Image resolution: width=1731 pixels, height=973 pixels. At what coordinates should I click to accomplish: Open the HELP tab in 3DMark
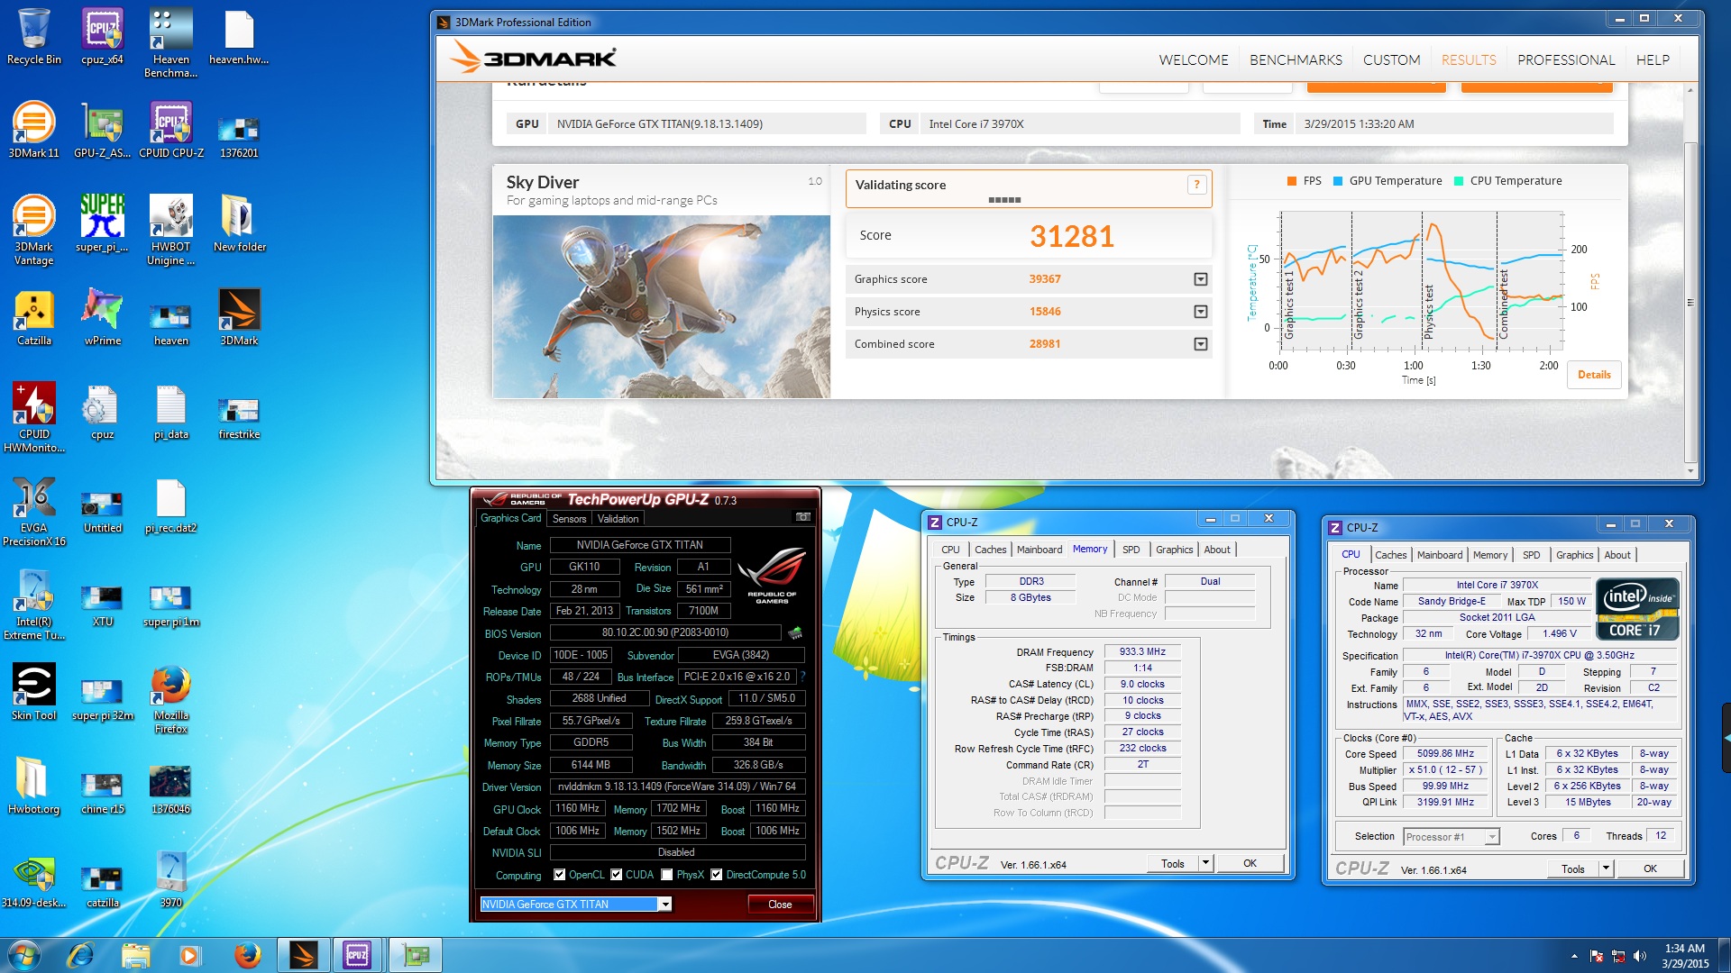[x=1653, y=59]
